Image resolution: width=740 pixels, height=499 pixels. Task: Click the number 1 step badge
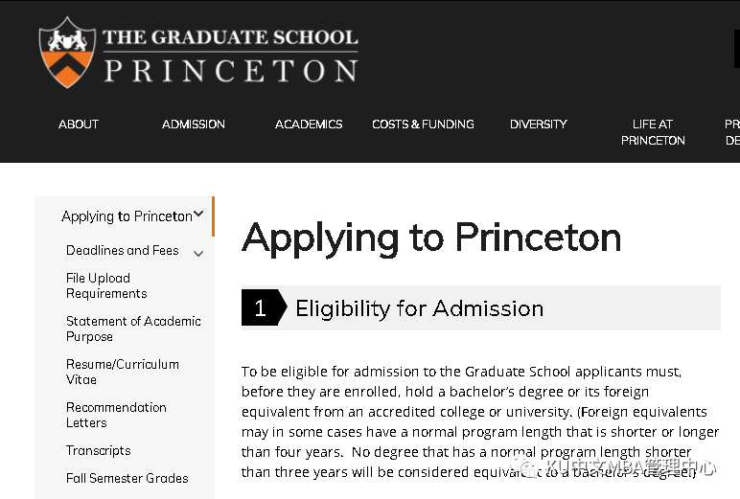260,307
